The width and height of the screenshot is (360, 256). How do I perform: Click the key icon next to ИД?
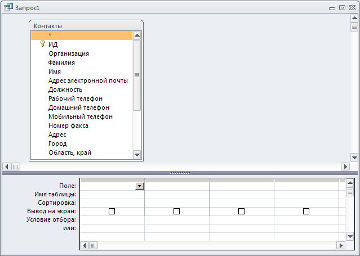click(x=42, y=43)
